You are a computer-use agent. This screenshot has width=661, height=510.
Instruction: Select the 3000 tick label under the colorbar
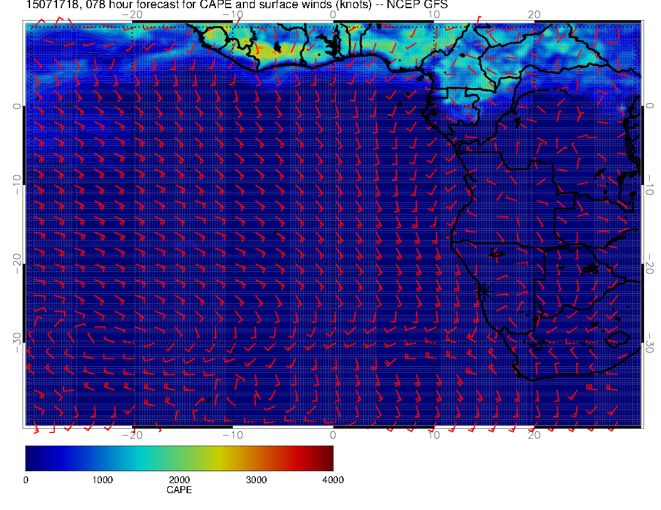tap(256, 480)
